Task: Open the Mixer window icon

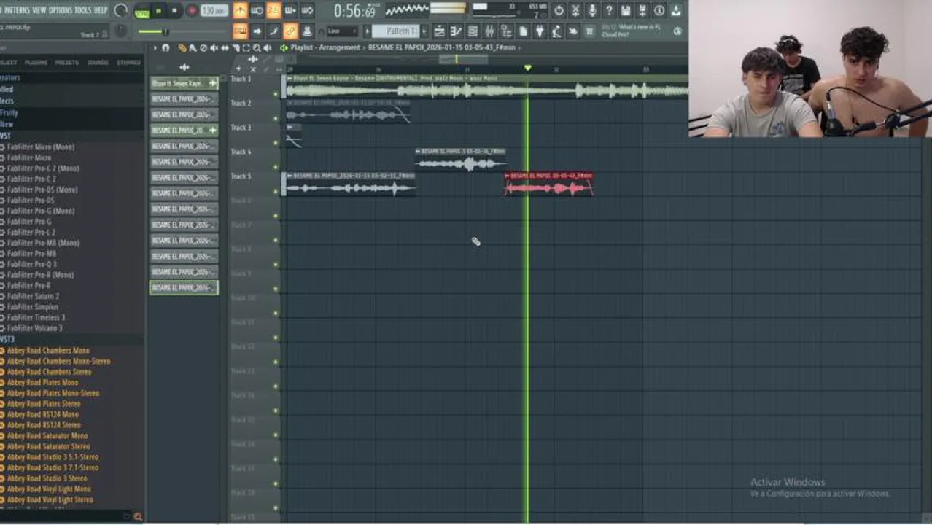Action: click(x=489, y=31)
